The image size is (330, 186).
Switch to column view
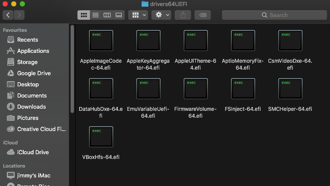click(107, 15)
